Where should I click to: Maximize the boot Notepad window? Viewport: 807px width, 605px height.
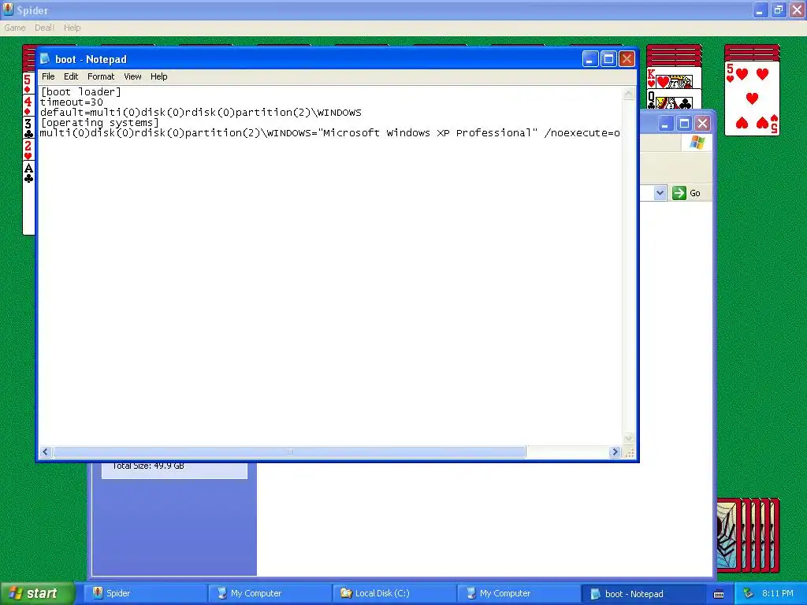pos(608,59)
